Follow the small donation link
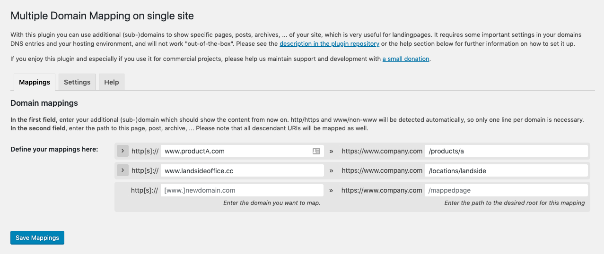This screenshot has width=604, height=254. 406,59
